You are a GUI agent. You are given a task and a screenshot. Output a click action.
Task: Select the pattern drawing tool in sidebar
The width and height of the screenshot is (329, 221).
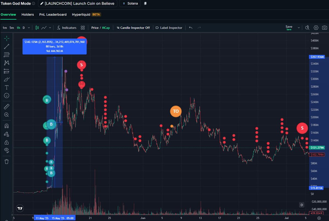coord(7,63)
